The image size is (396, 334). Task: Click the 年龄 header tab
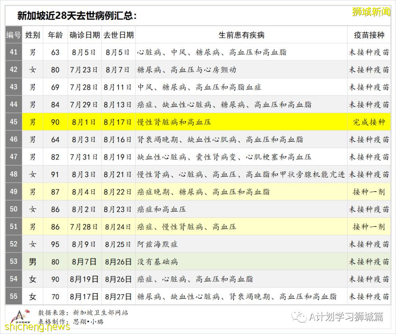point(55,35)
